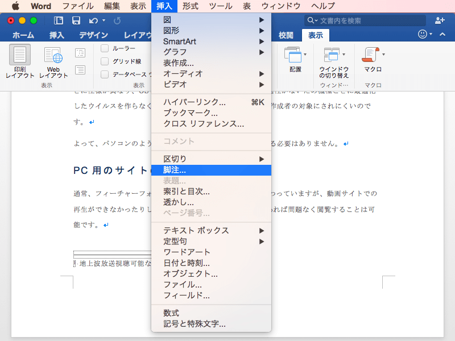455x341 pixels.
Task: Select the 表示 ribbon tab
Action: click(316, 35)
